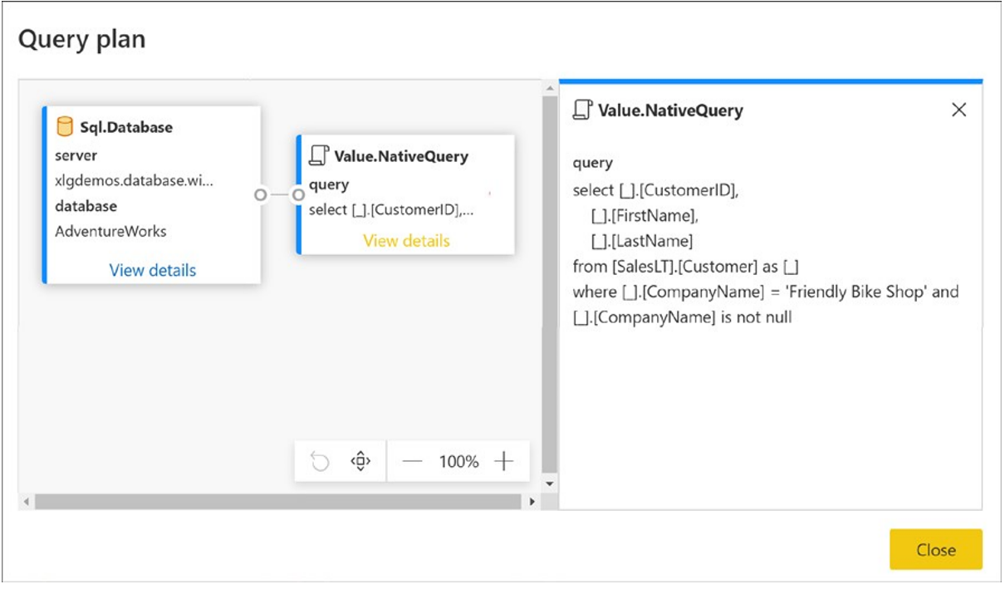
Task: Open View details on Value.NativeQuery node
Action: 406,241
